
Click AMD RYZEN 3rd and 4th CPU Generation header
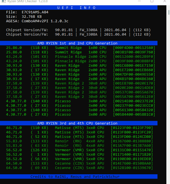[79, 123]
